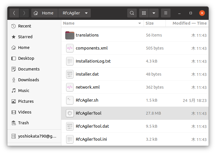Expand the RfcAgiler path dropdown
Viewport: 216px width, 154px height.
pyautogui.click(x=86, y=13)
